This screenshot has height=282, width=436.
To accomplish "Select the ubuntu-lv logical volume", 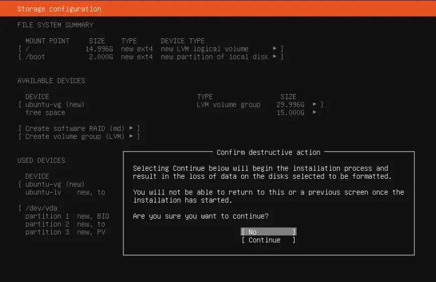I will [45, 192].
